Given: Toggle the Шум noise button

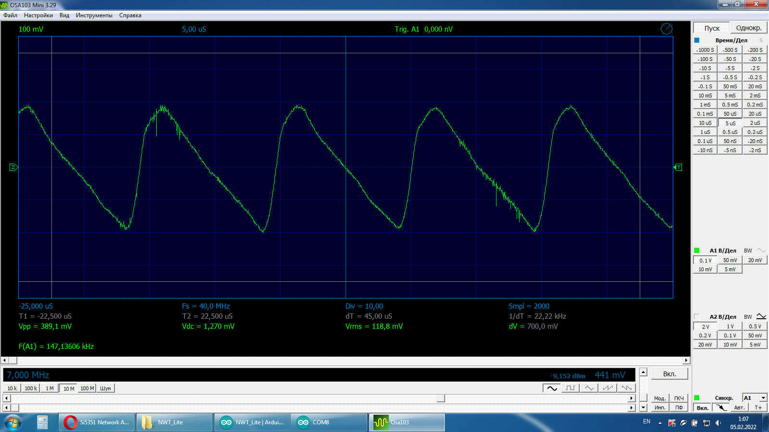Looking at the screenshot, I should (x=106, y=388).
